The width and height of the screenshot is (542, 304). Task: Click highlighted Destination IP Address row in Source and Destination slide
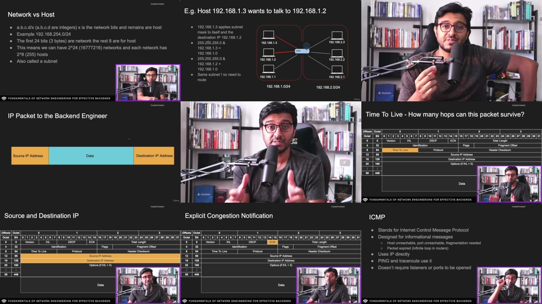[100, 261]
